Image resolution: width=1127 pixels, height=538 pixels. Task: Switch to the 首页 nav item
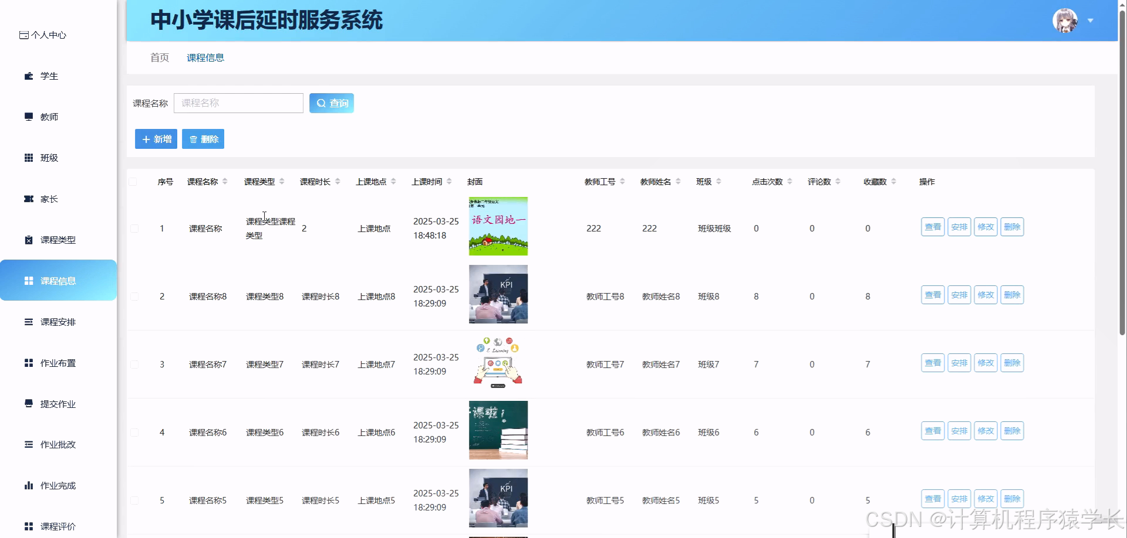(x=159, y=57)
